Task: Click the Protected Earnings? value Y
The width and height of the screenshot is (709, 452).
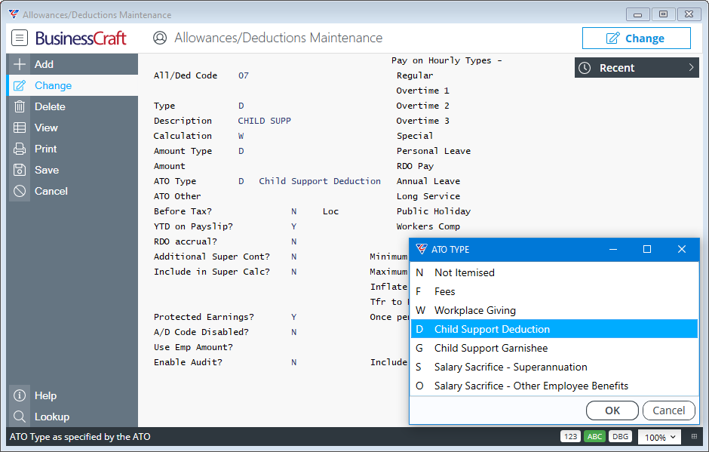Action: pyautogui.click(x=294, y=317)
